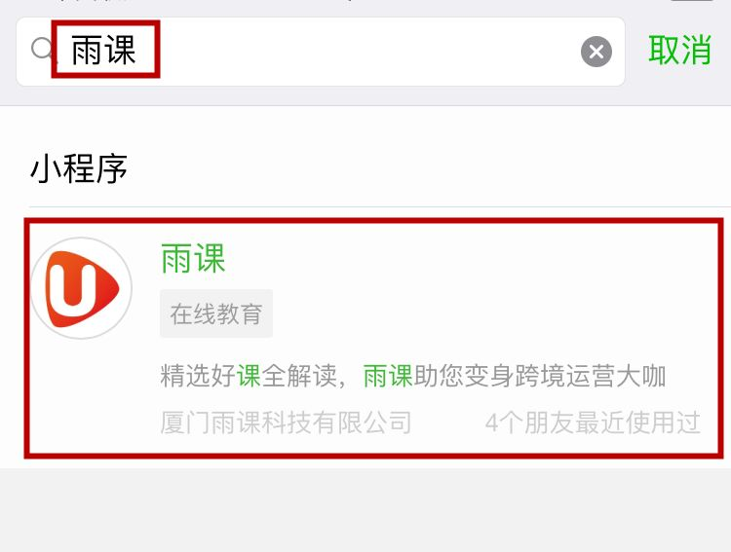Cancel the search with 取消
Image resolution: width=731 pixels, height=552 pixels.
(679, 50)
